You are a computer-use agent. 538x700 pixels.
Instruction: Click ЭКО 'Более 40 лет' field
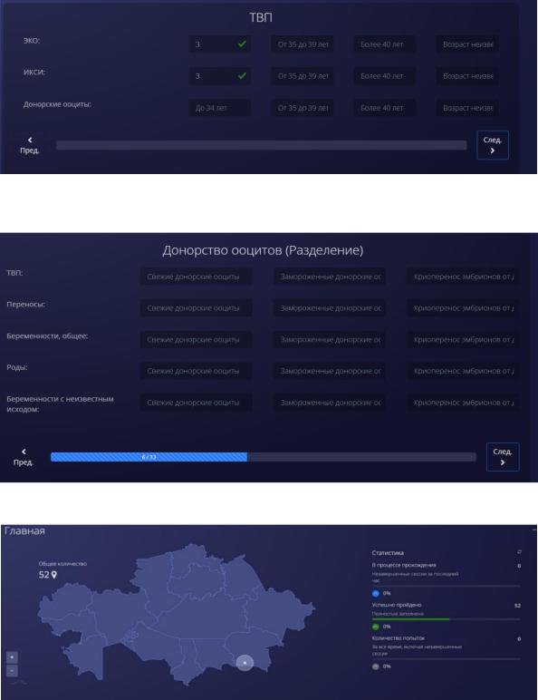(385, 44)
